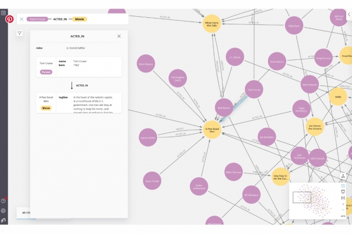Select the Michael Sheen node
352x234 pixels.
339,17
